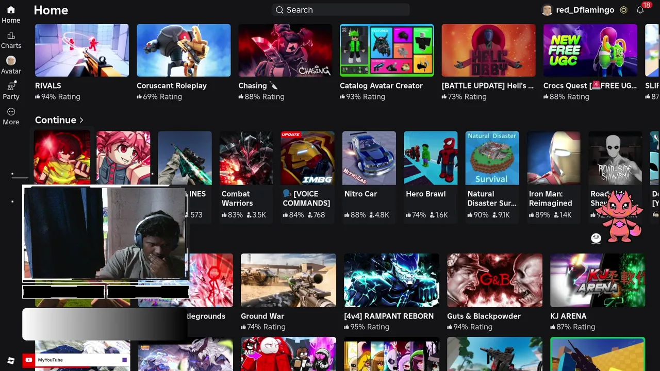Click the red_Dflamingo avatar picture
660x371 pixels.
click(547, 10)
